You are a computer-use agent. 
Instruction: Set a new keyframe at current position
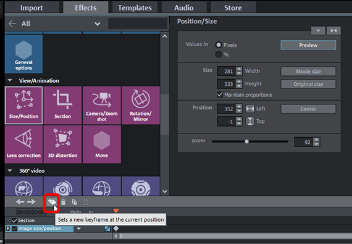[52, 202]
